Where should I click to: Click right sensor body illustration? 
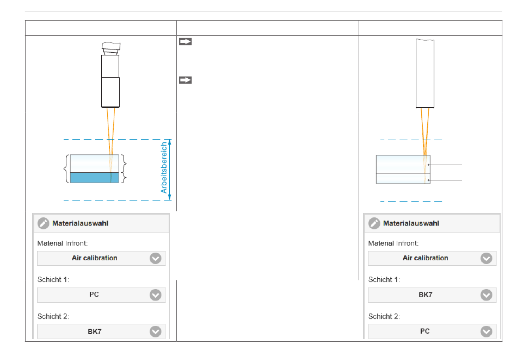pos(425,73)
